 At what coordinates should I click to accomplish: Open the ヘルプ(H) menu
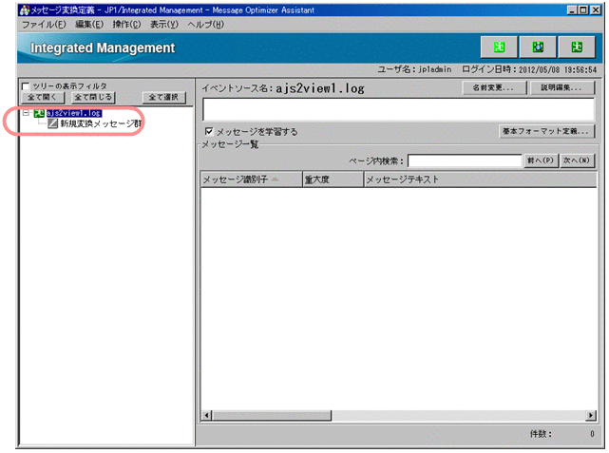point(206,25)
